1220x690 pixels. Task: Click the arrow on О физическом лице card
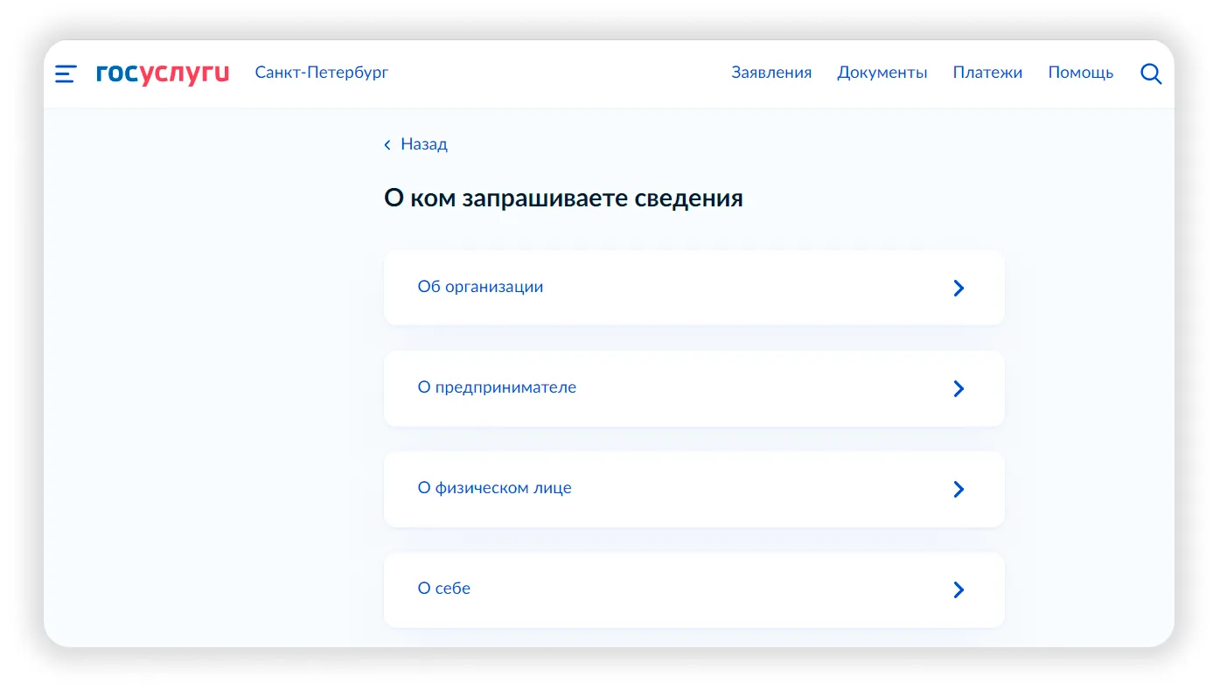(959, 489)
